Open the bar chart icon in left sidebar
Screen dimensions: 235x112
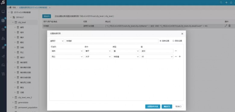(3, 47)
